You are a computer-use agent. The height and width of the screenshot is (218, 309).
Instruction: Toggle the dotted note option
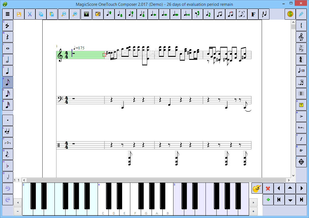pos(8,120)
